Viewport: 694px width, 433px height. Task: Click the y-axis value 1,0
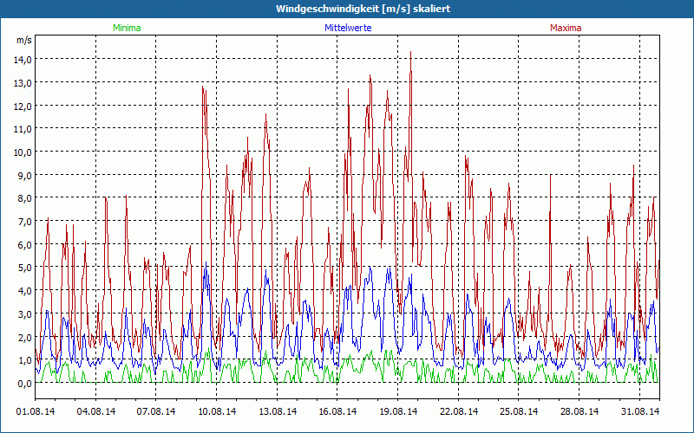24,360
